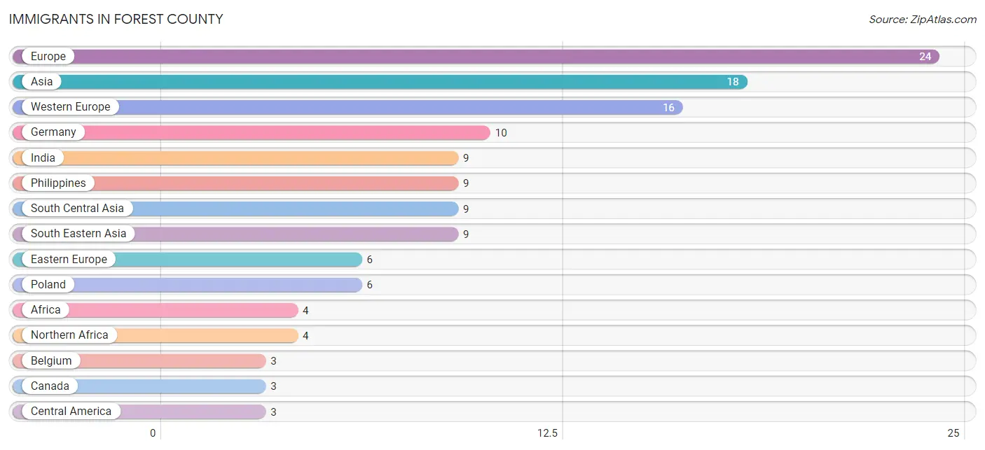This screenshot has width=985, height=450.
Task: Click the Central America label
Action: click(x=71, y=412)
